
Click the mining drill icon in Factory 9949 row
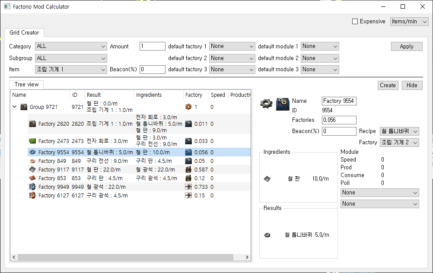[x=188, y=187]
